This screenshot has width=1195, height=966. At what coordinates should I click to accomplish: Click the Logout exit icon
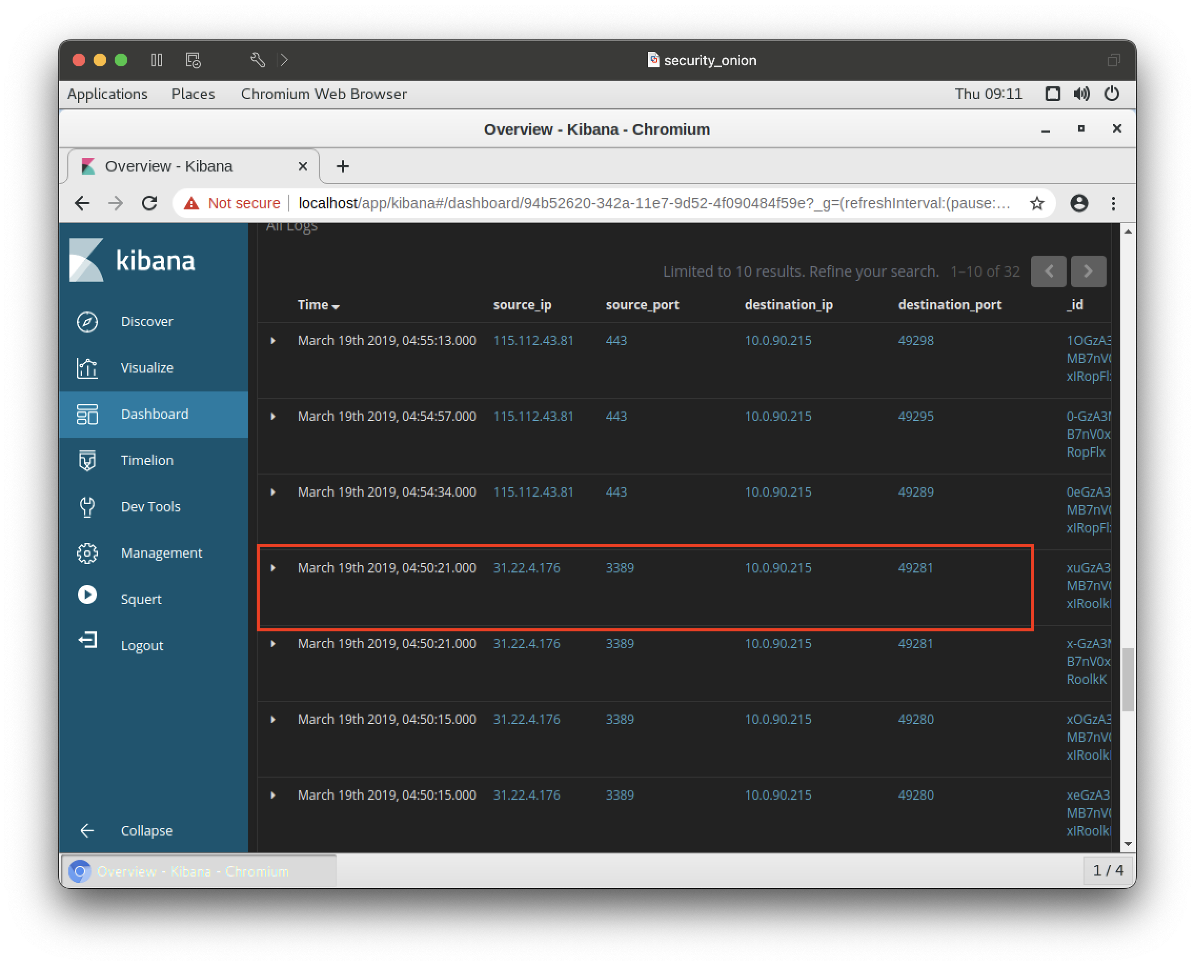coord(87,640)
